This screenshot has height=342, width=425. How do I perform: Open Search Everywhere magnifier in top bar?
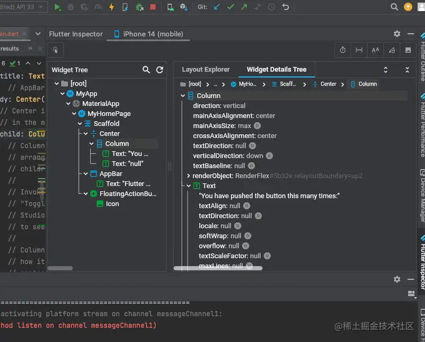394,7
